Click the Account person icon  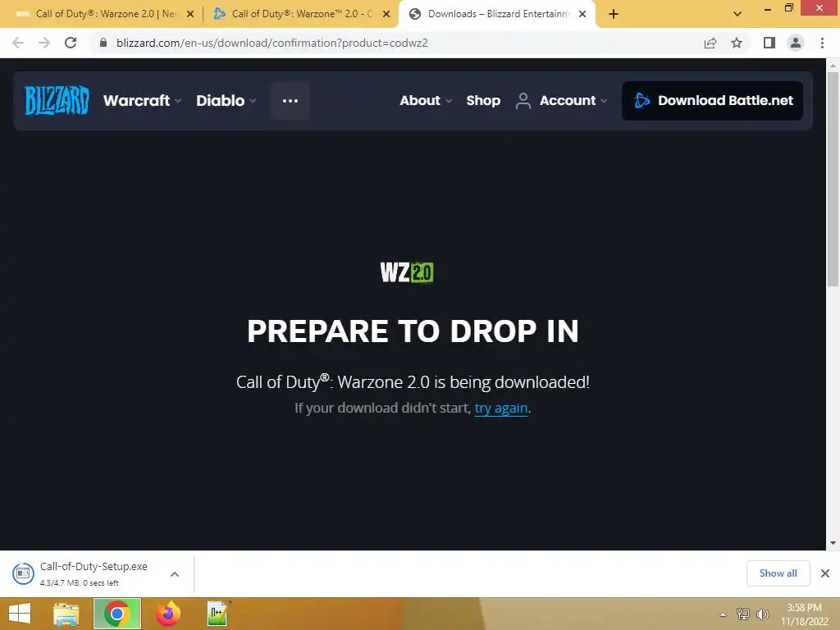pyautogui.click(x=523, y=100)
